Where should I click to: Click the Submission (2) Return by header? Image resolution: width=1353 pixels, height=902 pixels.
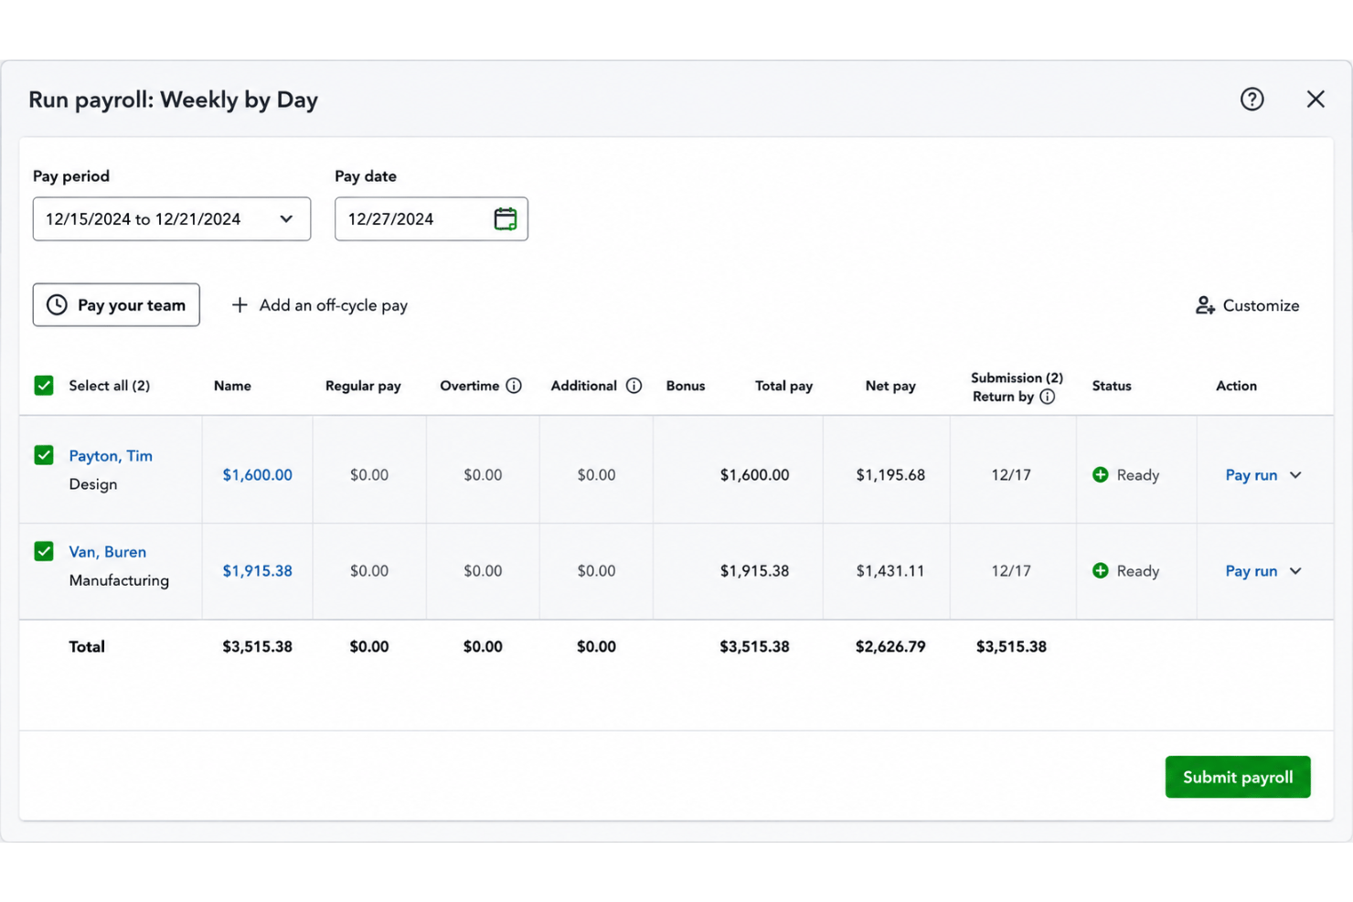(1017, 387)
